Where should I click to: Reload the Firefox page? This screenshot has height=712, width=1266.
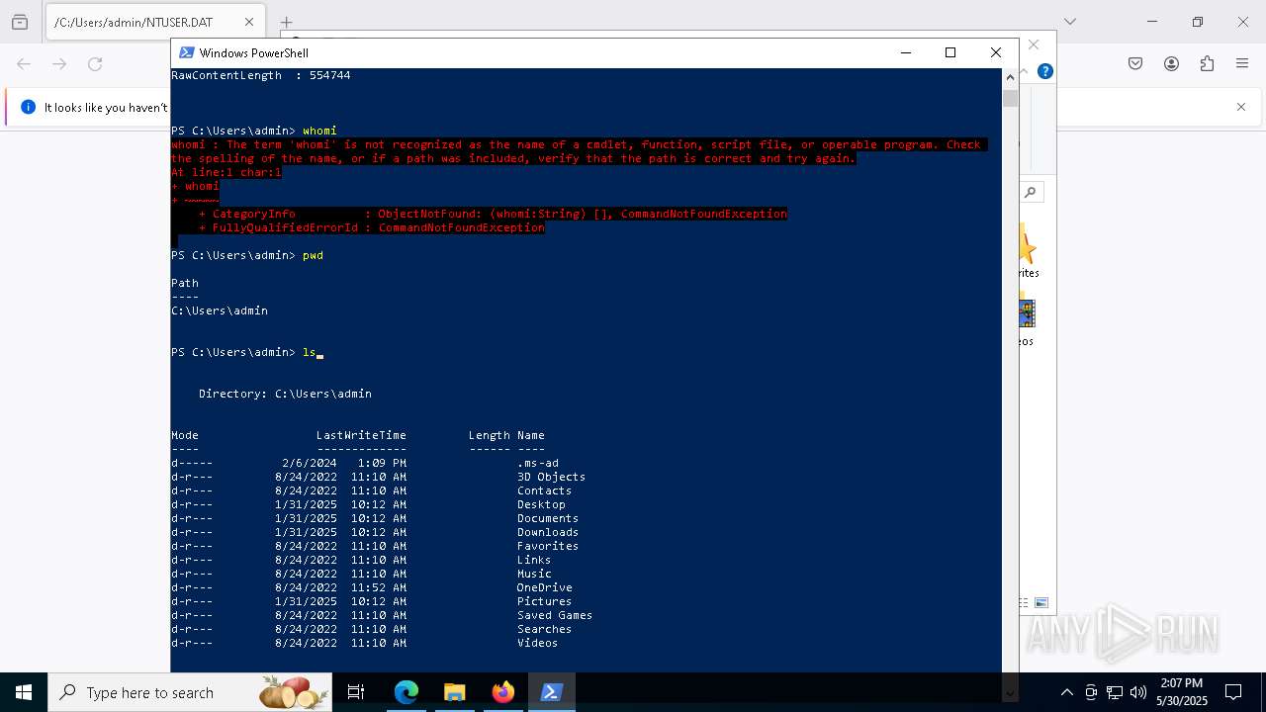coord(95,63)
